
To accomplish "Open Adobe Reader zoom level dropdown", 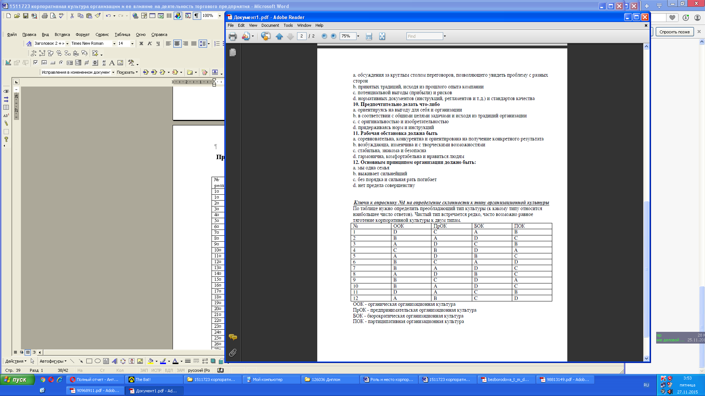I will click(358, 36).
